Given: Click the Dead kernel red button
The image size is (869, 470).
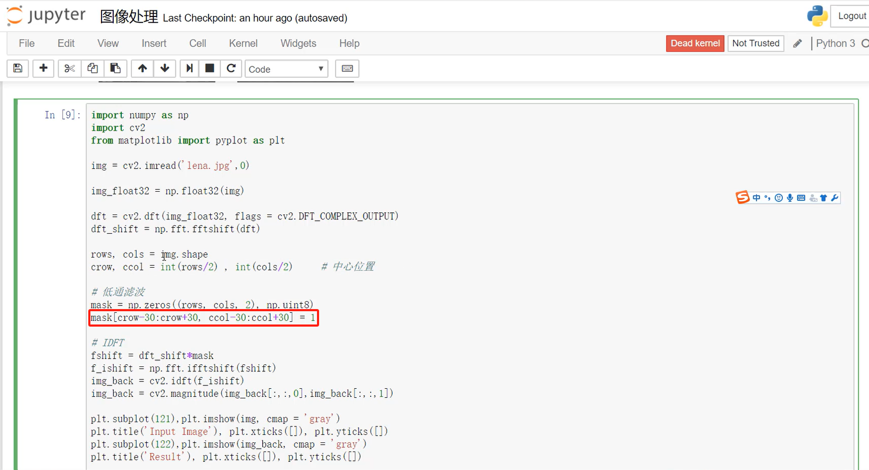Looking at the screenshot, I should 695,44.
